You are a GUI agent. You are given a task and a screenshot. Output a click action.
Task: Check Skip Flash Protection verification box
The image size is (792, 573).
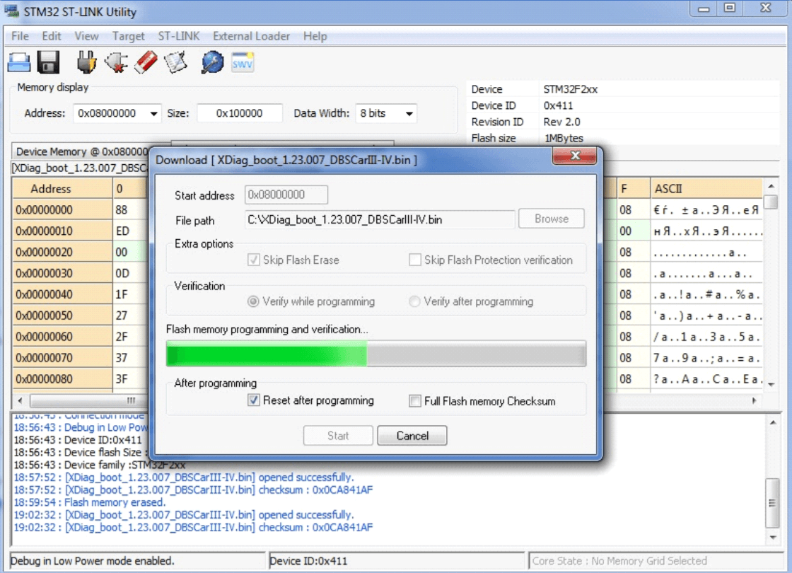414,260
